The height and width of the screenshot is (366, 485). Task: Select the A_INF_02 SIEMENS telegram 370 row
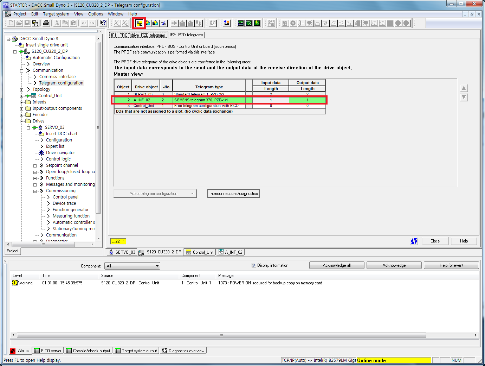(x=220, y=100)
